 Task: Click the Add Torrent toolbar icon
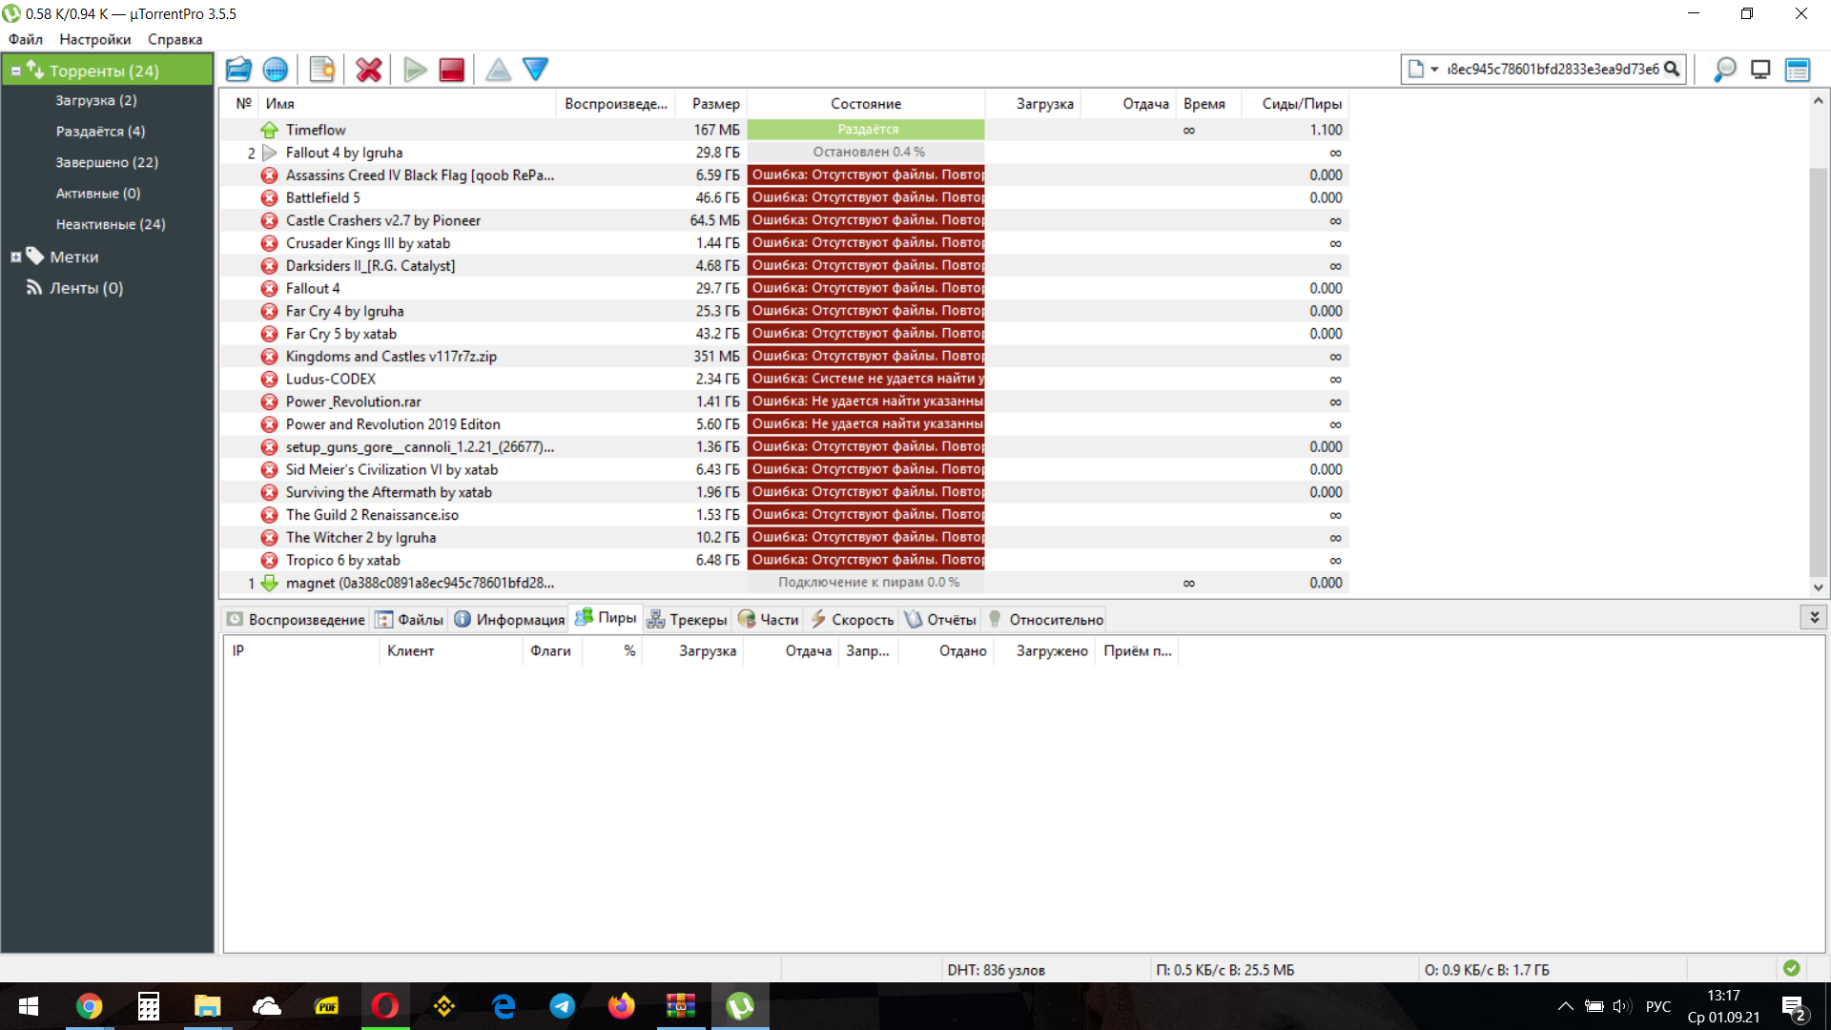(x=238, y=70)
